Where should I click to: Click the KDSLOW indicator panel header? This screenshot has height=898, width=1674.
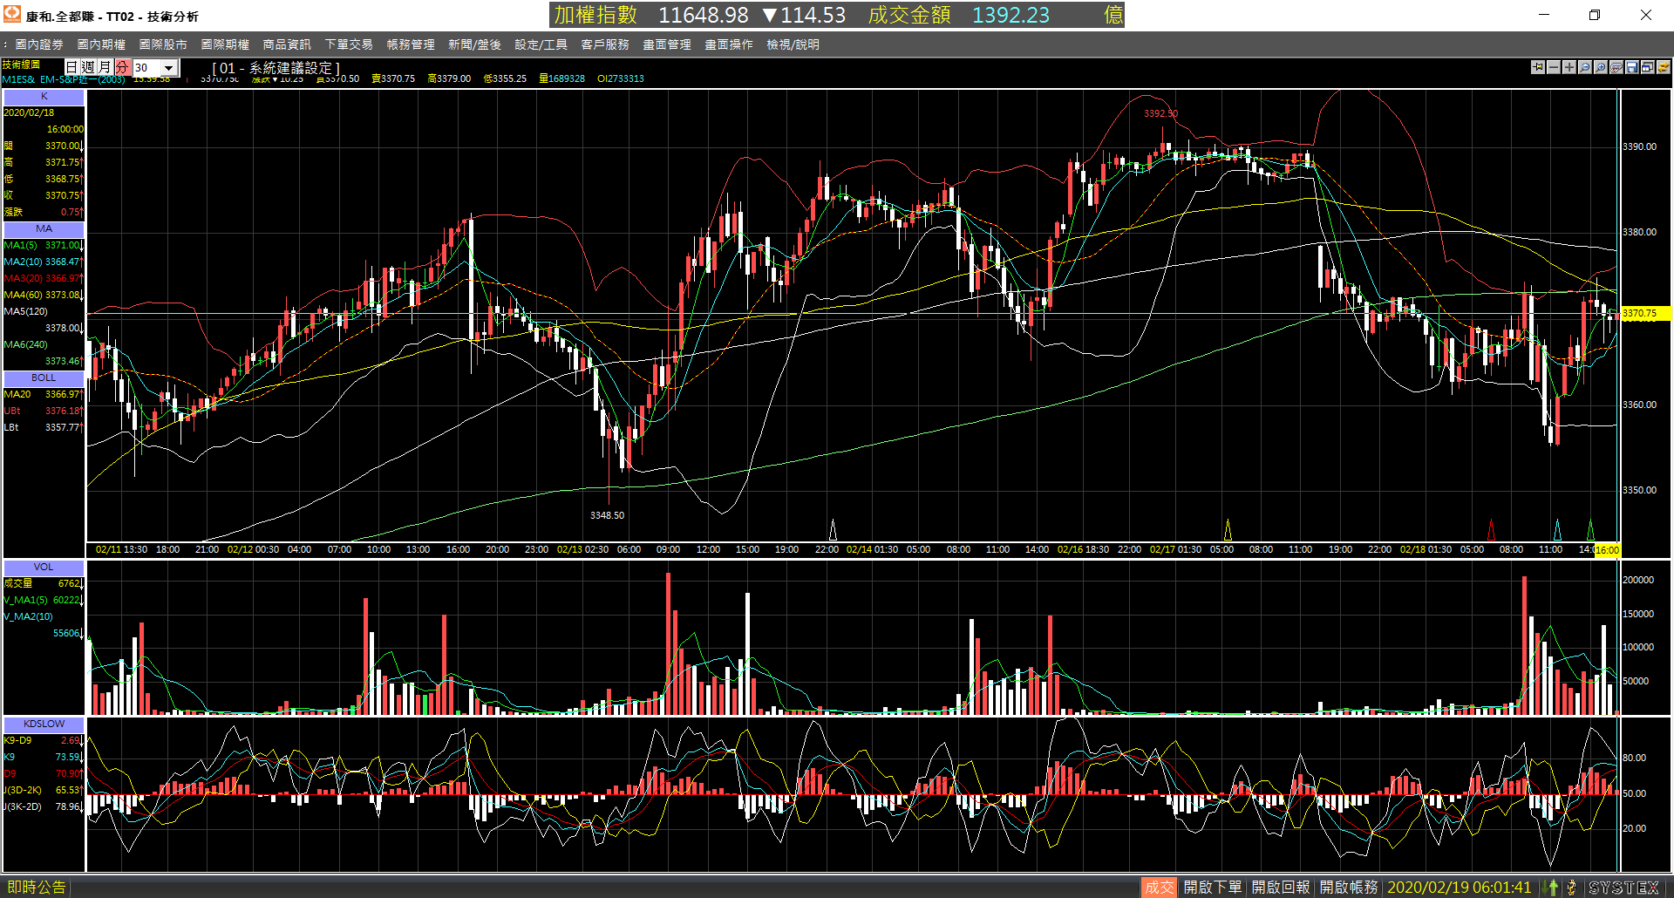click(44, 725)
